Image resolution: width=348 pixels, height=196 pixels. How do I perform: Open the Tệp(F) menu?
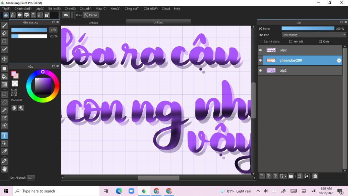click(6, 9)
